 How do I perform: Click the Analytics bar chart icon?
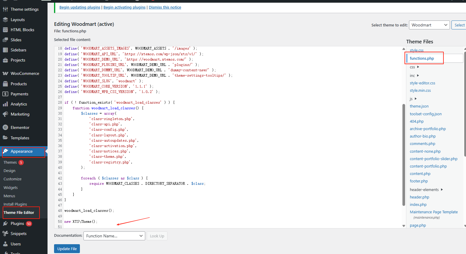pos(5,104)
